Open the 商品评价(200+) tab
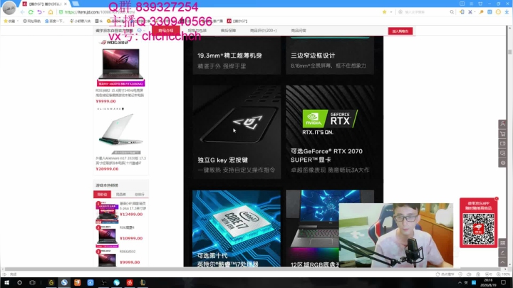Image resolution: width=513 pixels, height=288 pixels. coord(263,31)
